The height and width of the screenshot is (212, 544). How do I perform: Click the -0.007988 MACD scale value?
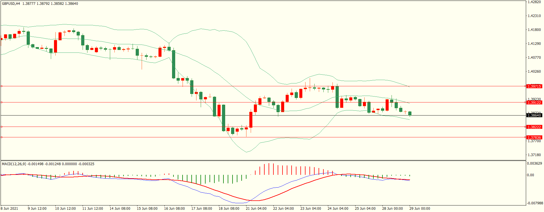pyautogui.click(x=535, y=203)
